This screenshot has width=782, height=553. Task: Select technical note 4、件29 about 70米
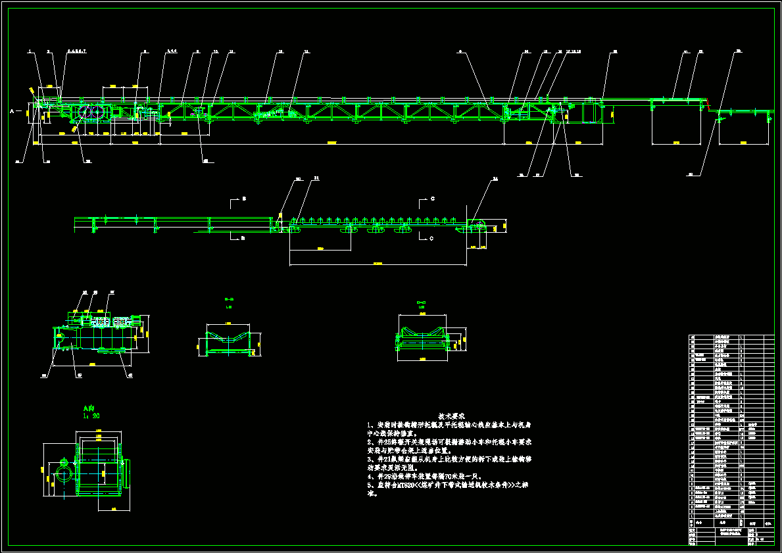[423, 477]
